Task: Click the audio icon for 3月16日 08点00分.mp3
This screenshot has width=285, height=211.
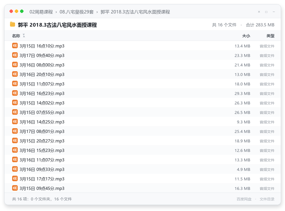Action: coord(15,65)
